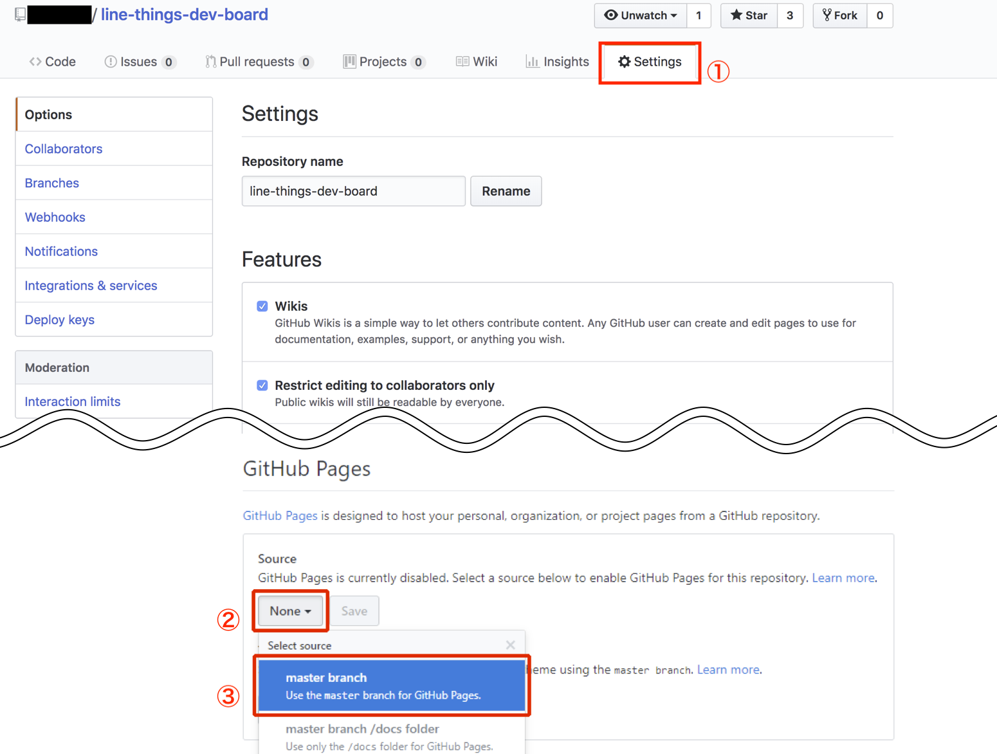
Task: Click the Insights graph icon
Action: click(533, 62)
